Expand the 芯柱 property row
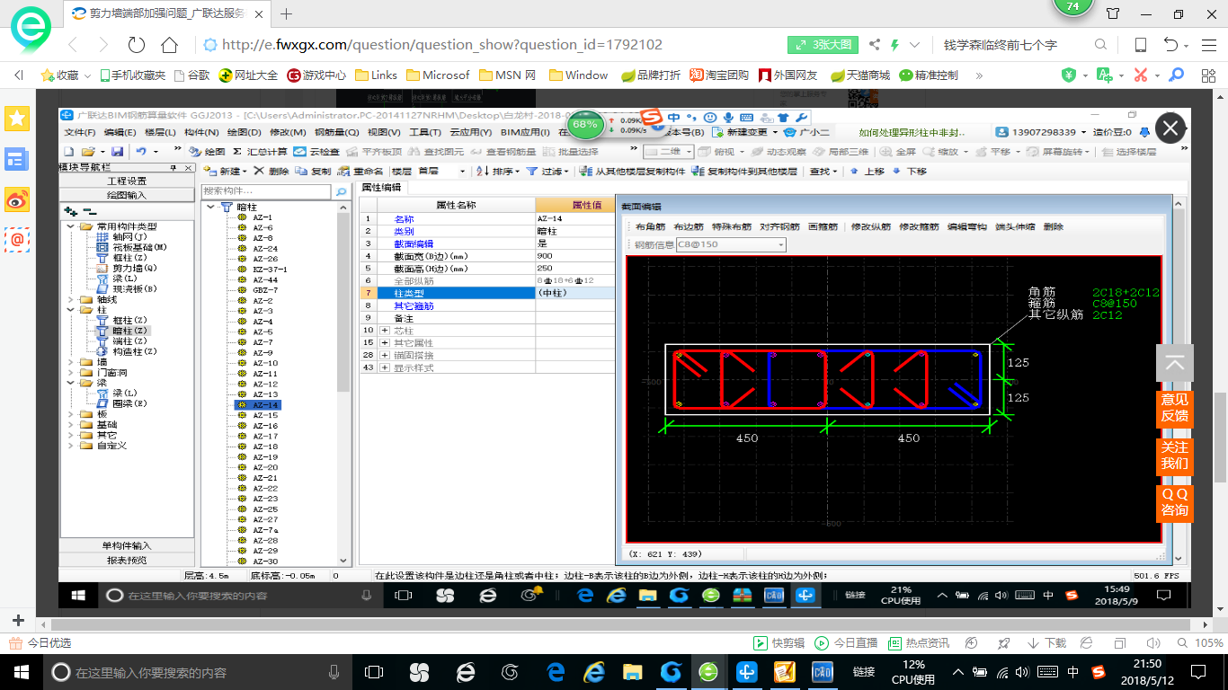The height and width of the screenshot is (690, 1228). pyautogui.click(x=385, y=331)
